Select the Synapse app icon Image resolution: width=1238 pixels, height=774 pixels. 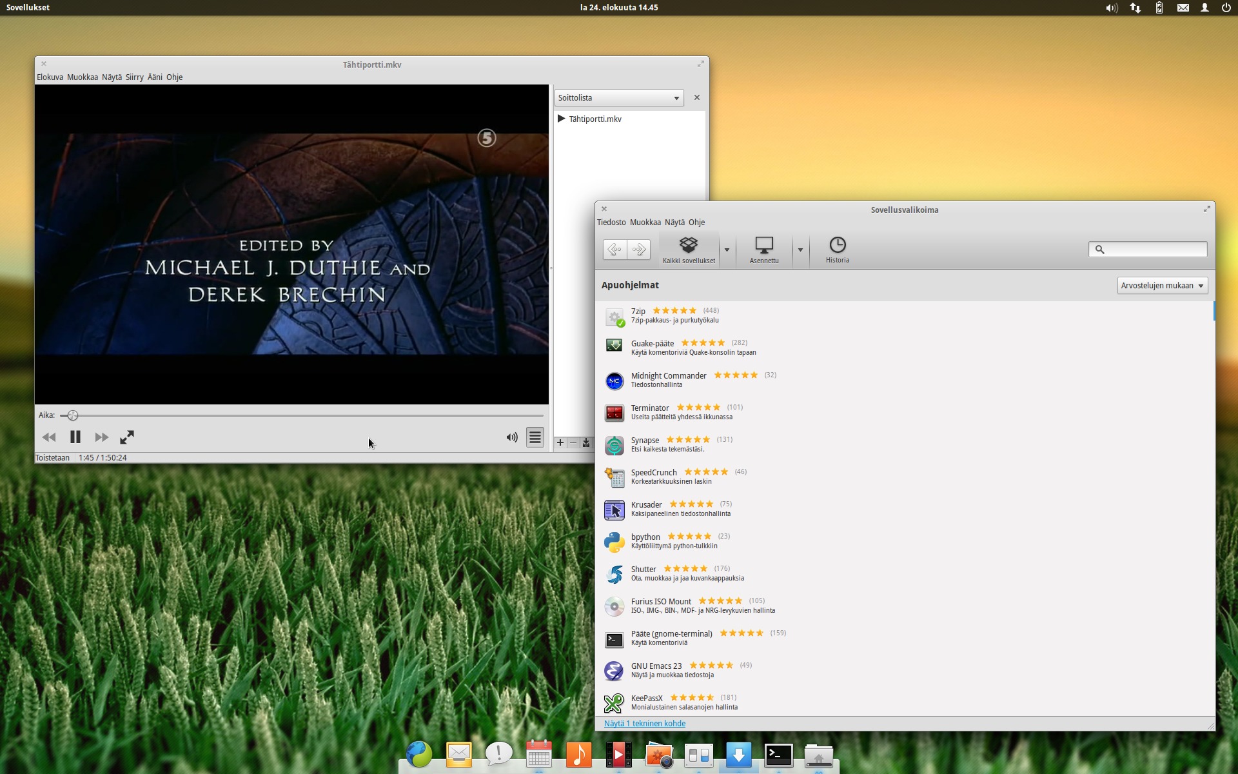tap(614, 445)
